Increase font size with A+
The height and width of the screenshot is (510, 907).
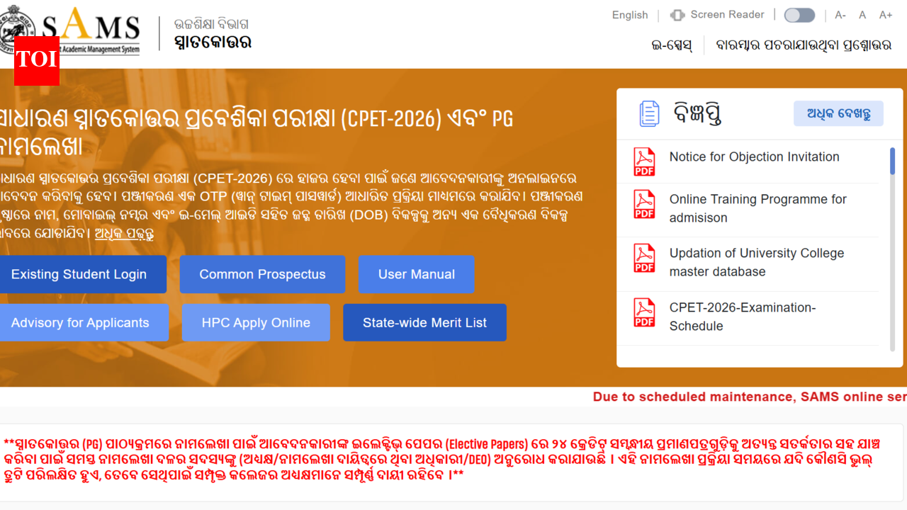coord(886,15)
